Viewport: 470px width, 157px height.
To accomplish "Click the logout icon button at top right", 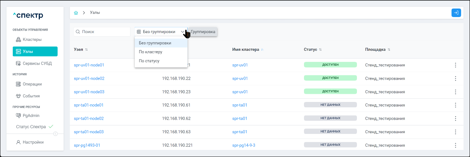I will click(456, 13).
